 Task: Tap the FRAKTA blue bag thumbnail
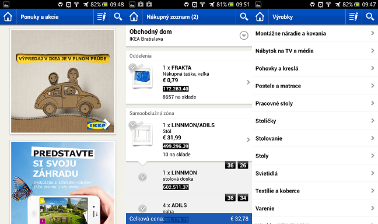(x=142, y=77)
